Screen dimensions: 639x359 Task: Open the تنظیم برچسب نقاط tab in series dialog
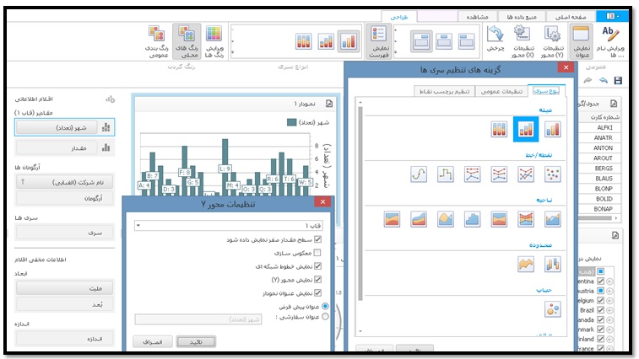[x=444, y=91]
